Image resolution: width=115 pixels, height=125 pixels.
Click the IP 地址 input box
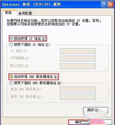coord(78,51)
